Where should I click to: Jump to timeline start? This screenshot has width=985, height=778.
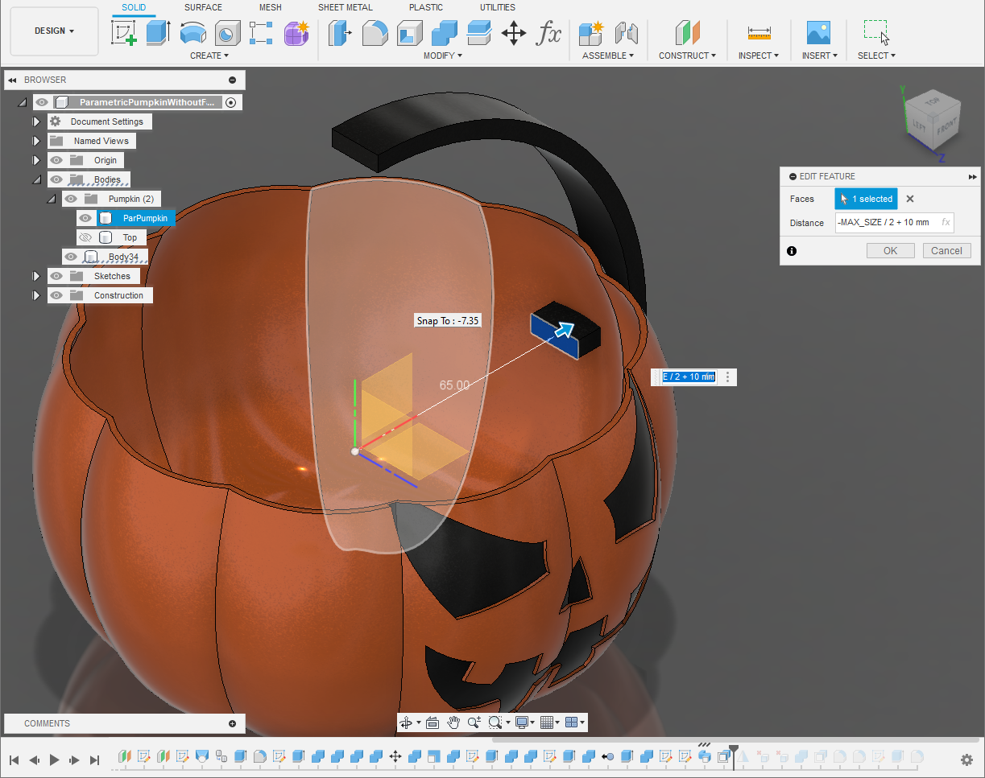point(14,759)
